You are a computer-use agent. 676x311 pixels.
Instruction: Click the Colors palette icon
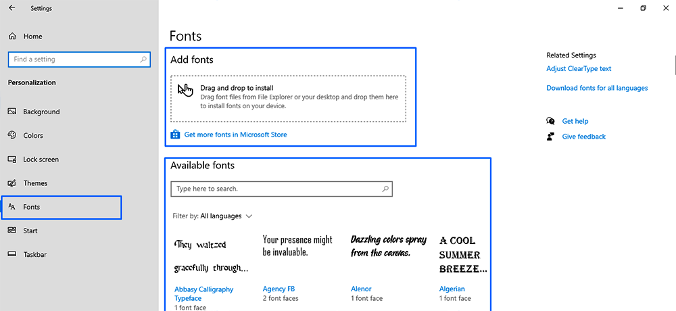tap(12, 135)
